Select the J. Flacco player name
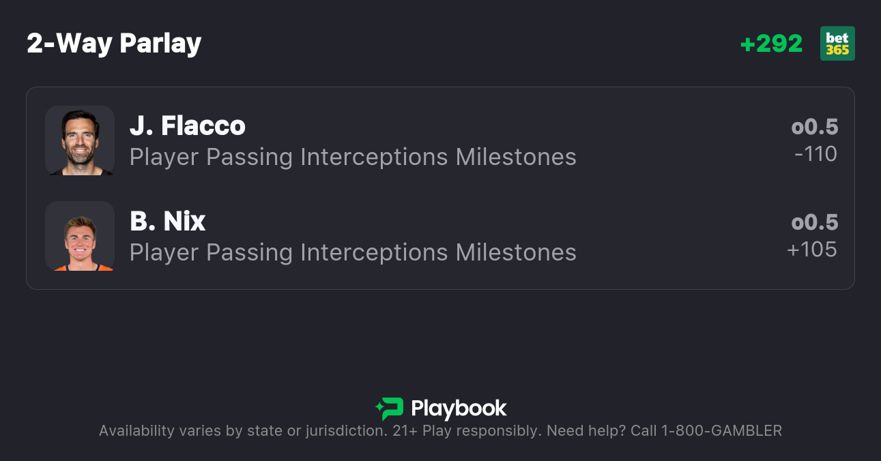 point(188,126)
